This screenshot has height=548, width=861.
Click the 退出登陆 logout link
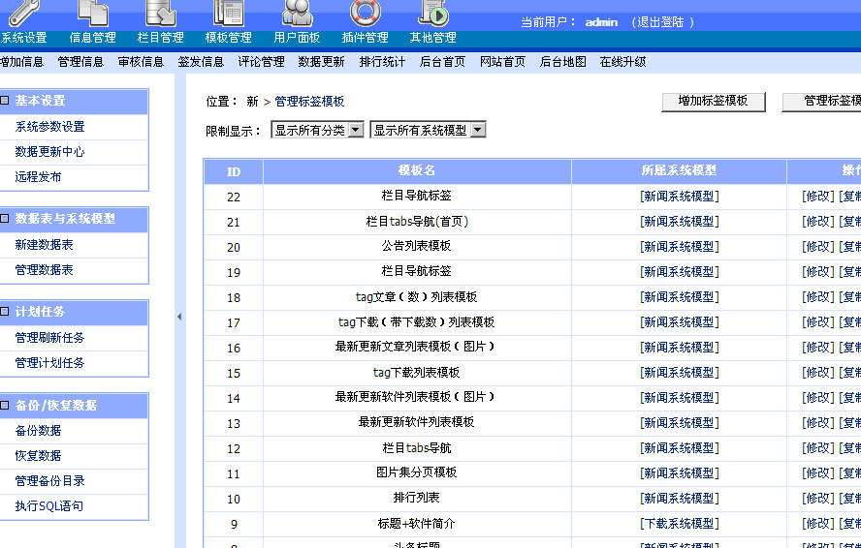662,22
